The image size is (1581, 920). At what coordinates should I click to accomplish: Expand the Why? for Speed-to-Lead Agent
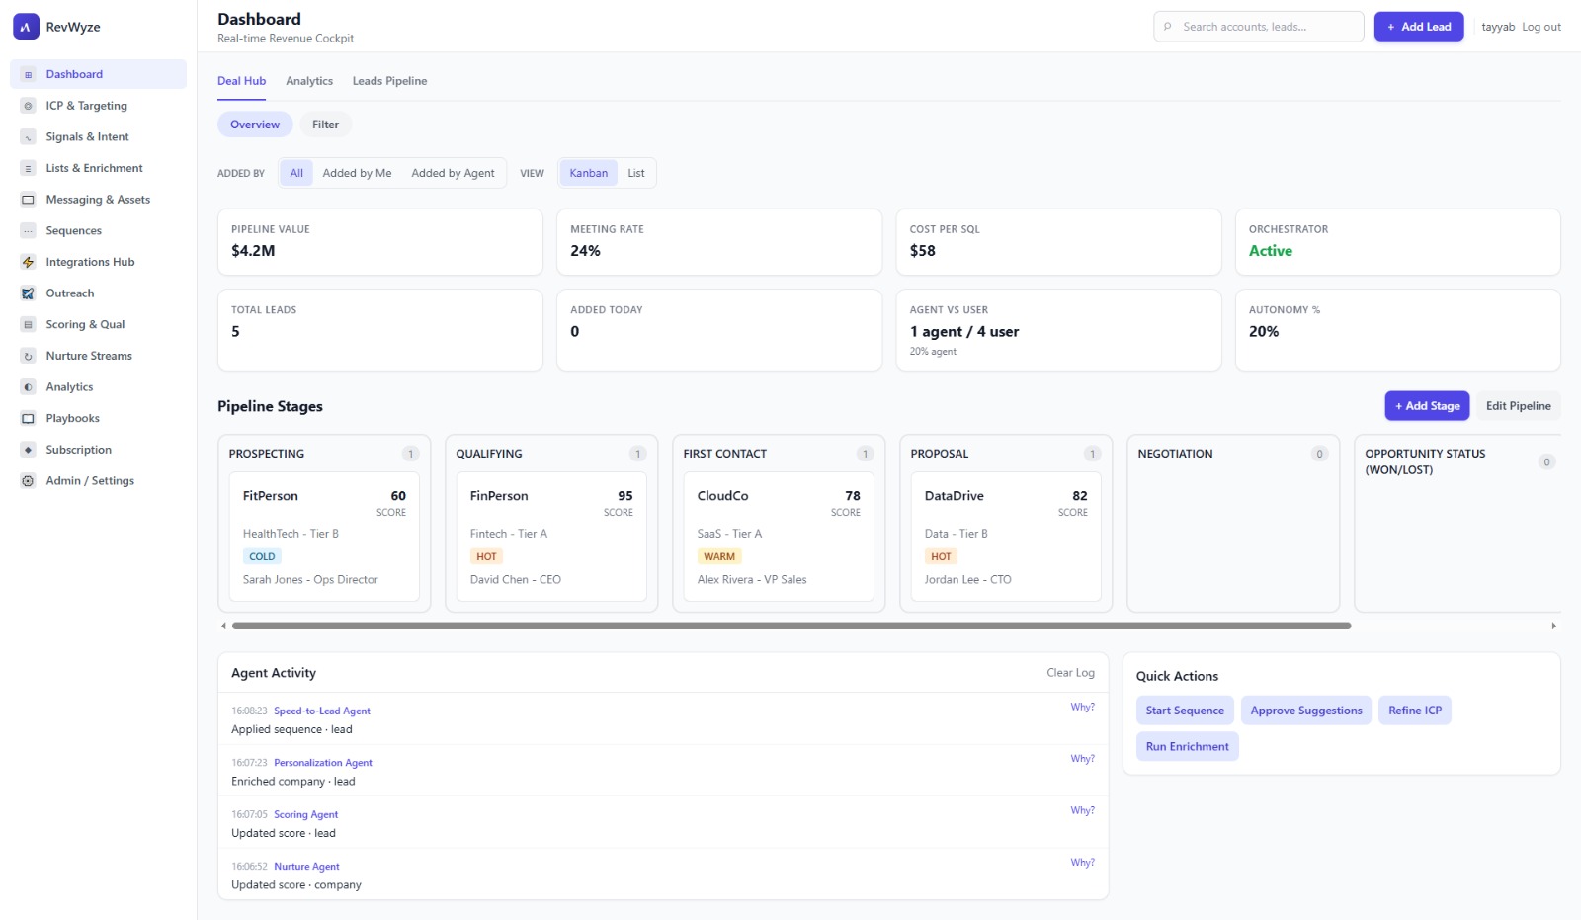(1082, 708)
